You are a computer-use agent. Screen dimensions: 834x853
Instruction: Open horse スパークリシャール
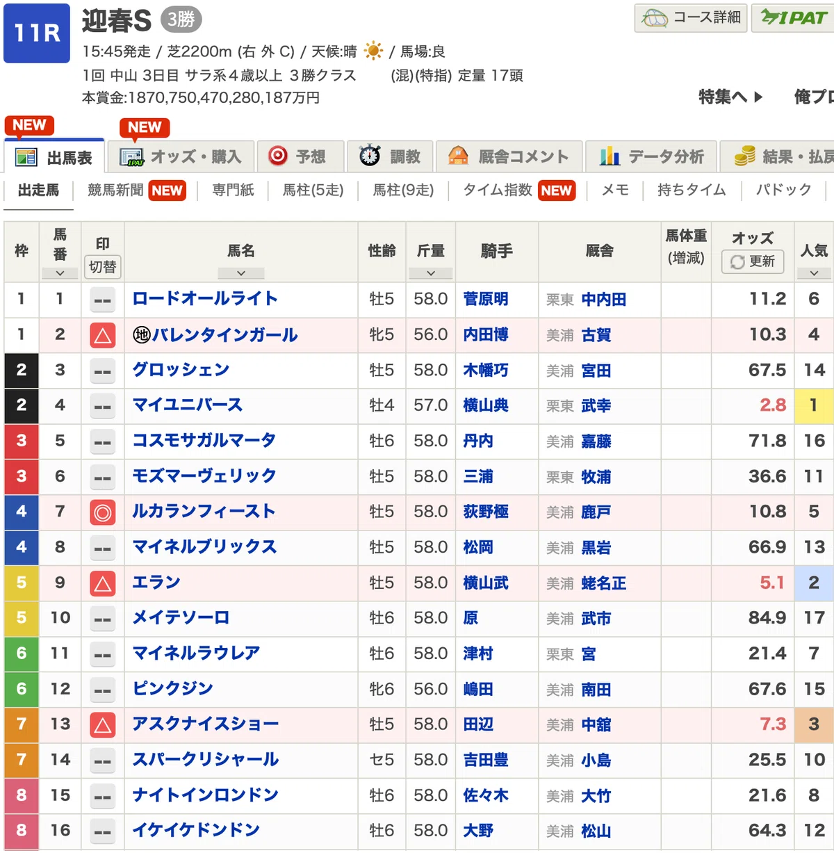(205, 759)
